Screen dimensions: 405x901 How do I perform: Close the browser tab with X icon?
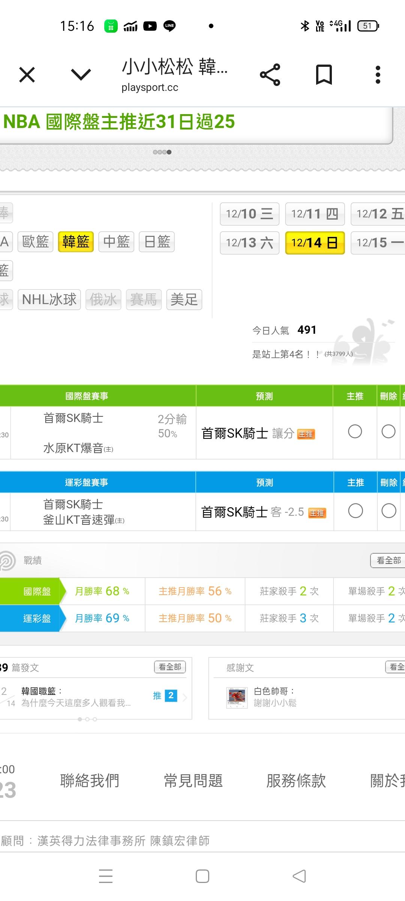coord(27,75)
